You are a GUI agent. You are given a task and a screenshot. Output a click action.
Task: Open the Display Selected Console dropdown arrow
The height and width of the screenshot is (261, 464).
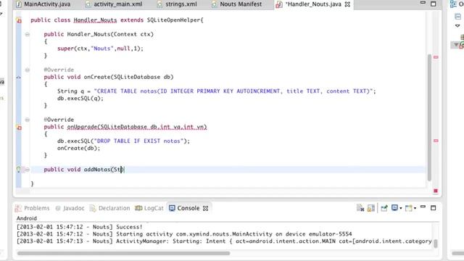[401, 208]
